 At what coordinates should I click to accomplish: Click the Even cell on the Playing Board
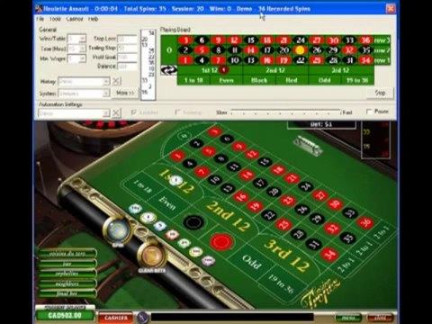(226, 80)
